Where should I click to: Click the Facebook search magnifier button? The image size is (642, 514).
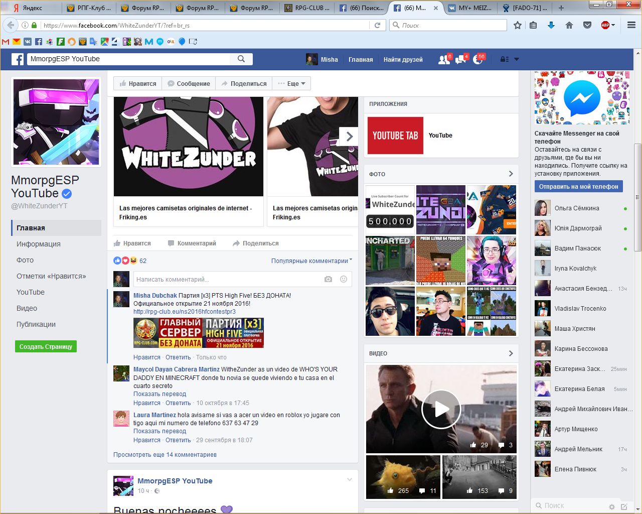[241, 59]
